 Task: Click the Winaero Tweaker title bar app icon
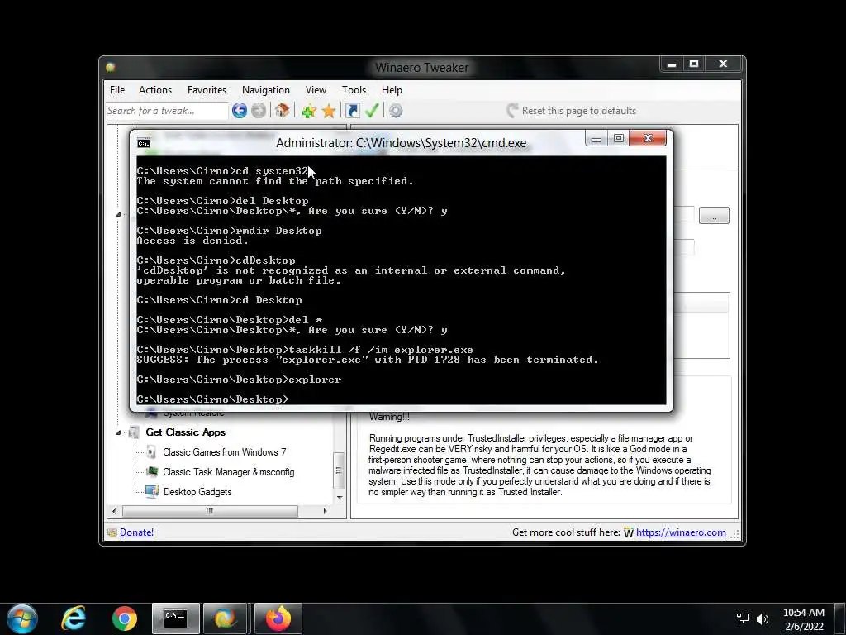point(111,68)
